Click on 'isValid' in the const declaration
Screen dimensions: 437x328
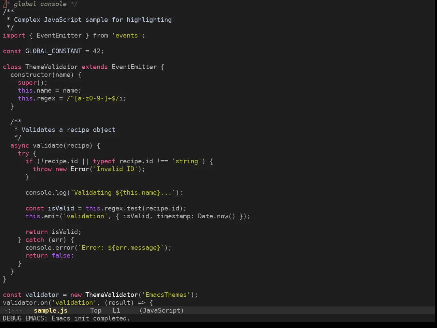[x=61, y=208]
